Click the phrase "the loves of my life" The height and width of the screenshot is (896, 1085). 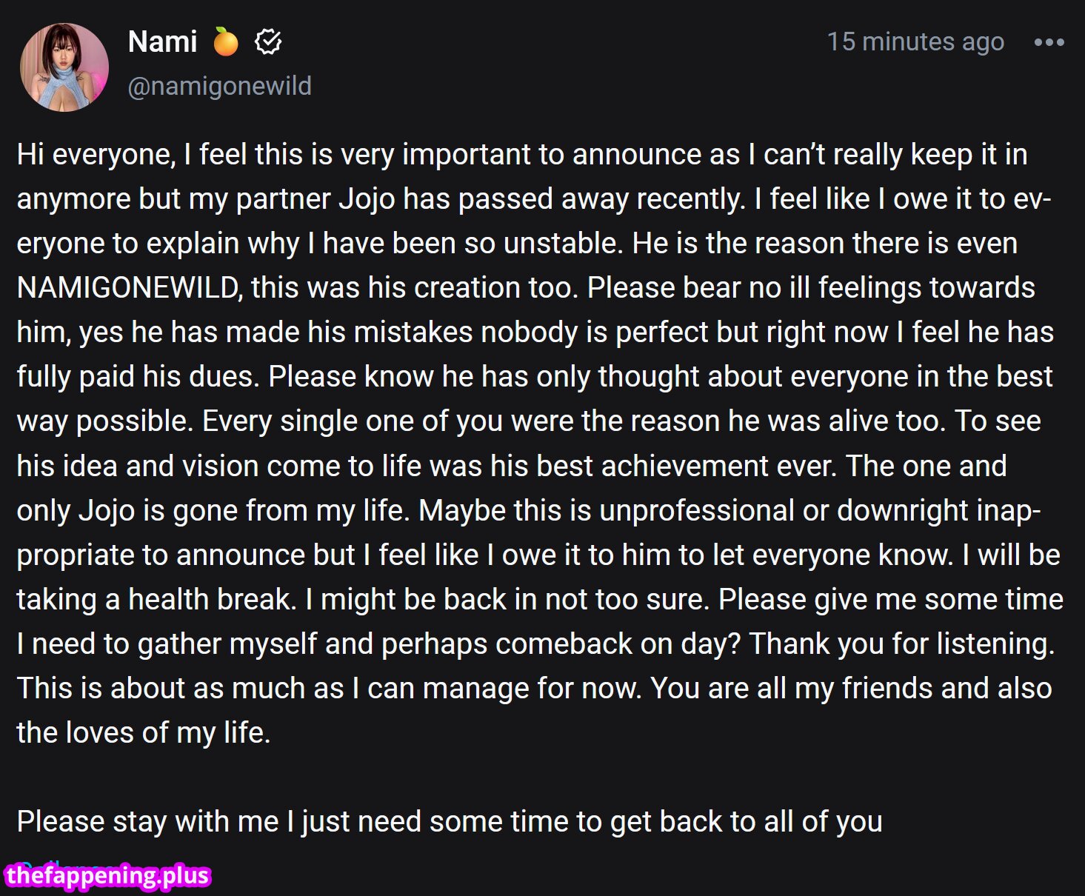point(143,733)
